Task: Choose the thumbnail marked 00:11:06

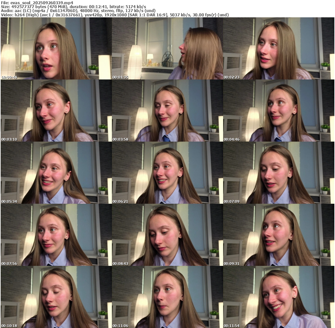Action: point(167,297)
